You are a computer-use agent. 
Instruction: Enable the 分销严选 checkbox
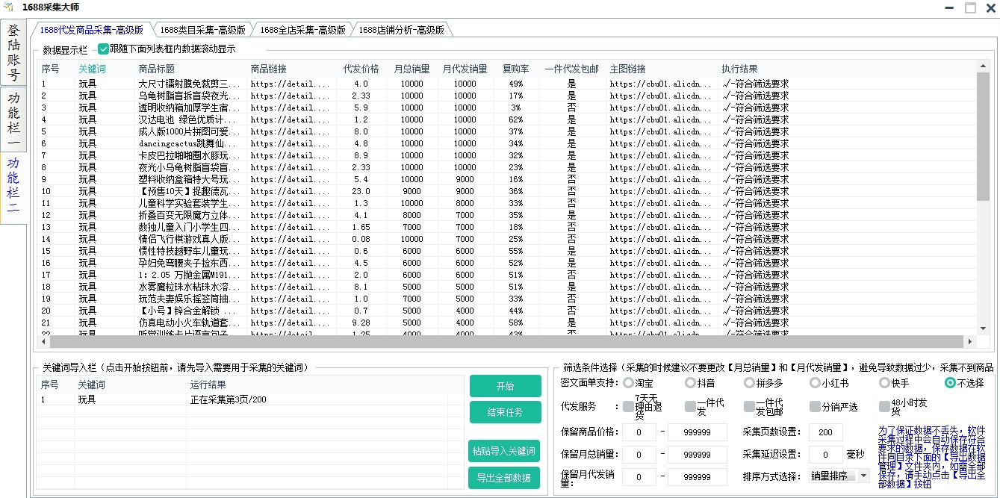coord(816,407)
